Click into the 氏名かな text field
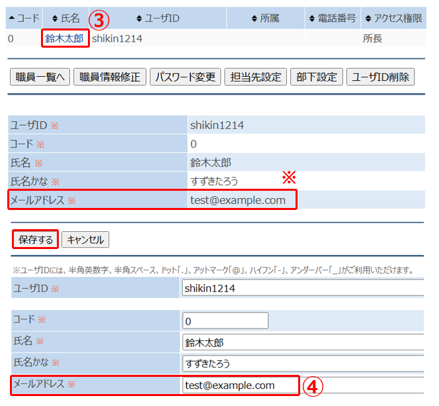 click(302, 364)
